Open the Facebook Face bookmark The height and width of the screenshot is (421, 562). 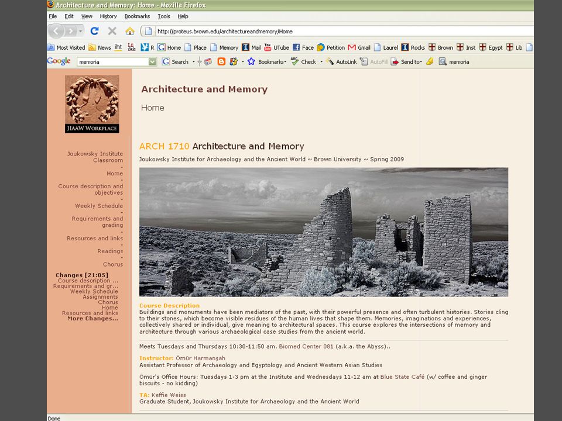[303, 47]
